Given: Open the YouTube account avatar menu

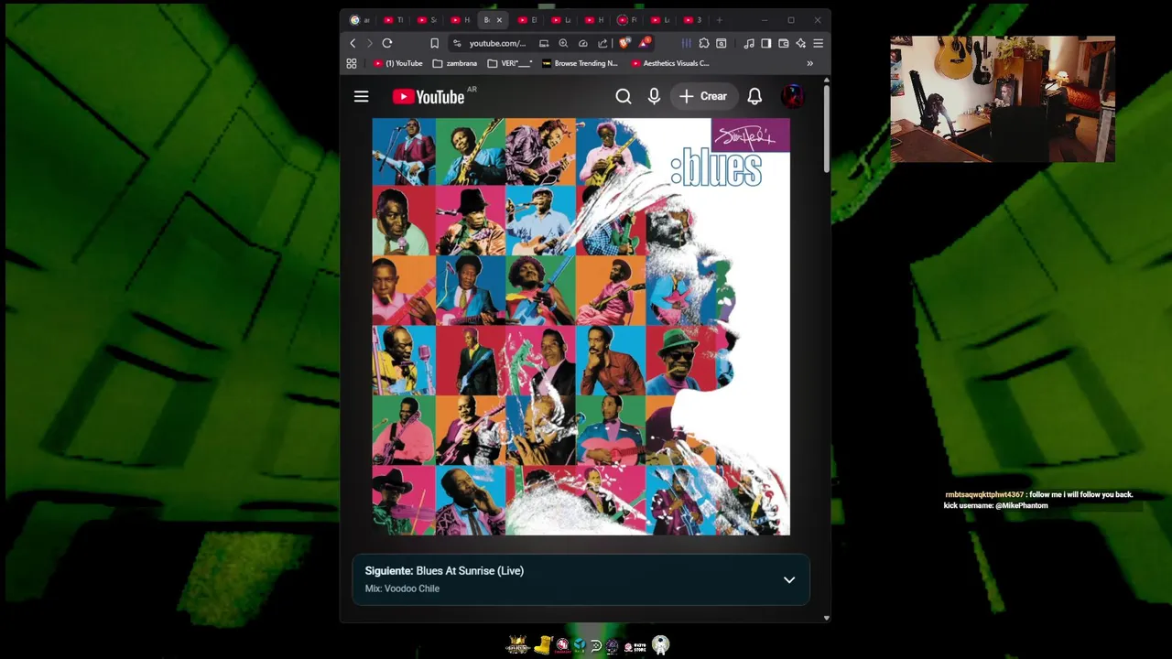Looking at the screenshot, I should pyautogui.click(x=793, y=96).
